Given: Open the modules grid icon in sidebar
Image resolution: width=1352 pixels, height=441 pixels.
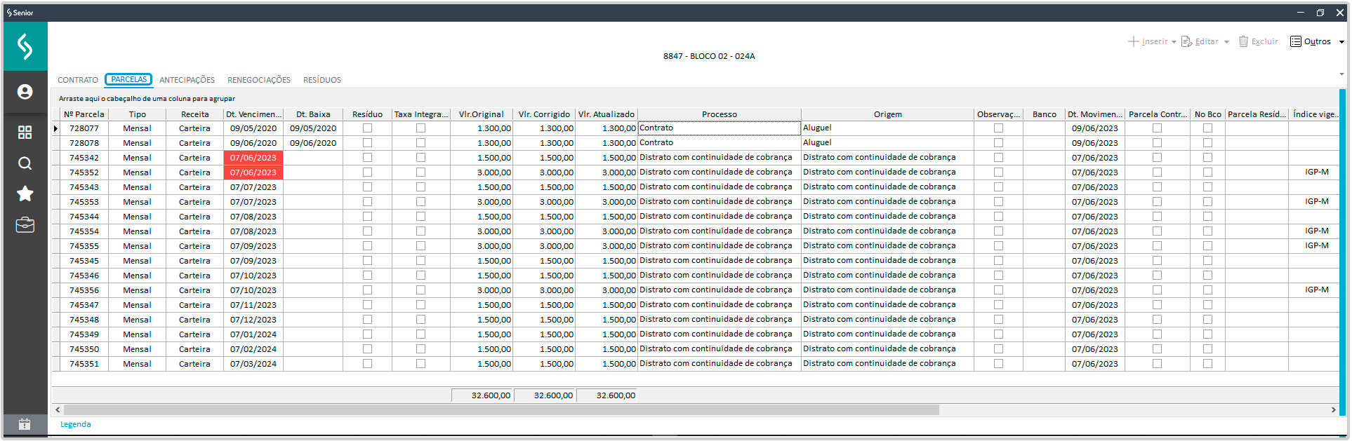Looking at the screenshot, I should tap(25, 133).
